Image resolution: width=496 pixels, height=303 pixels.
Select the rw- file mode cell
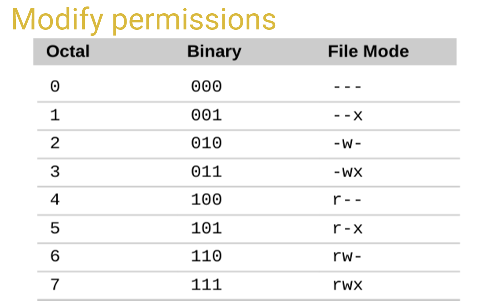[x=348, y=256]
